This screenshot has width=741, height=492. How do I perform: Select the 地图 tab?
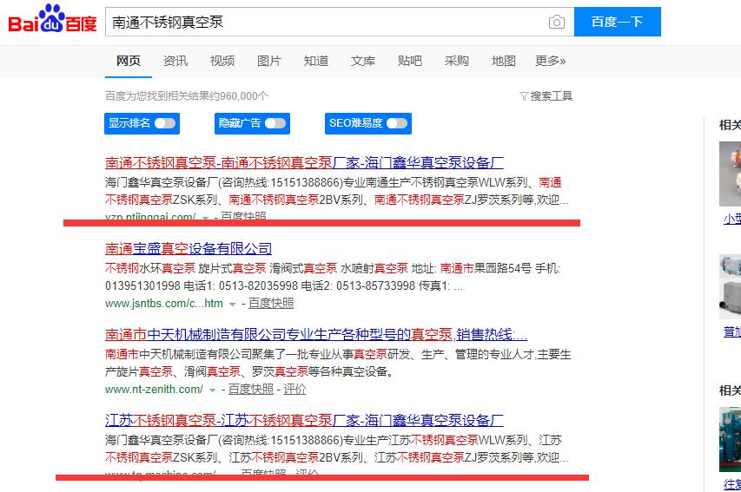click(x=504, y=61)
